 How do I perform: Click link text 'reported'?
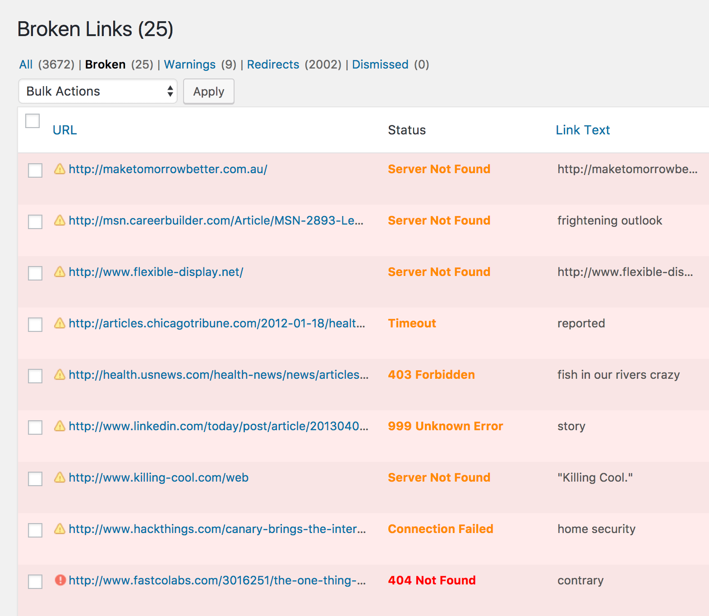pyautogui.click(x=581, y=323)
